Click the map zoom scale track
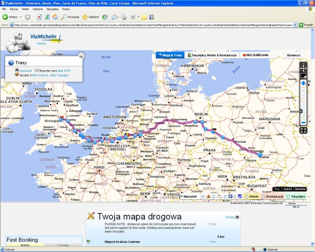This screenshot has height=252, width=315. pos(303,103)
